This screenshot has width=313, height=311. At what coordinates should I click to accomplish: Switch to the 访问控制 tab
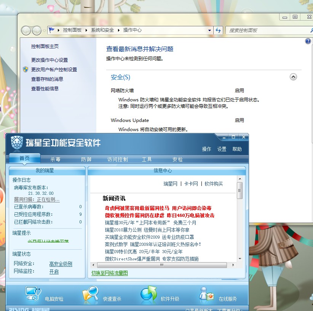117,159
